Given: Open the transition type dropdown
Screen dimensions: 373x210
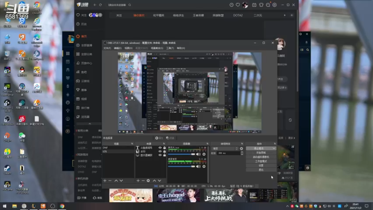Looking at the screenshot, I should click(x=225, y=148).
